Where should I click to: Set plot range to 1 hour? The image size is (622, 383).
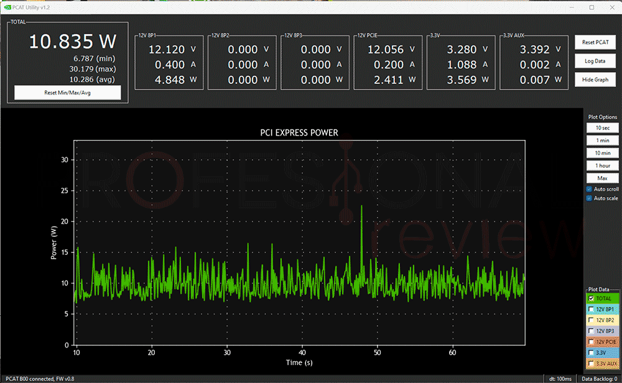[602, 166]
